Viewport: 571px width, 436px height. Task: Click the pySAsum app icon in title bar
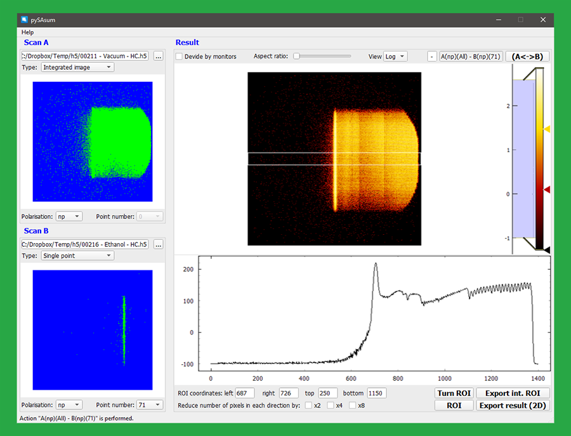(24, 20)
